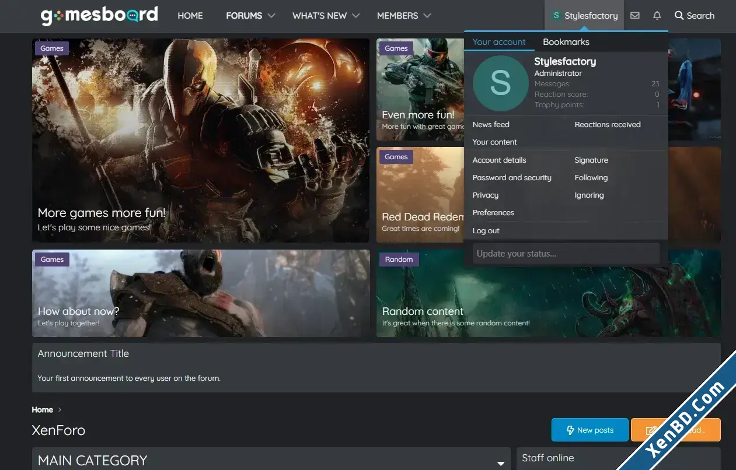Open the How about now? article
The width and height of the screenshot is (736, 470).
201,293
